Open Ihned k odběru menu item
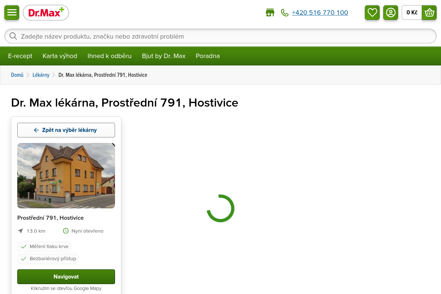Viewport: 441px width, 294px height. (110, 56)
